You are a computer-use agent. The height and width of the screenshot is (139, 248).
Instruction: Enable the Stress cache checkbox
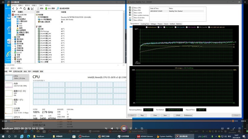tap(133, 13)
